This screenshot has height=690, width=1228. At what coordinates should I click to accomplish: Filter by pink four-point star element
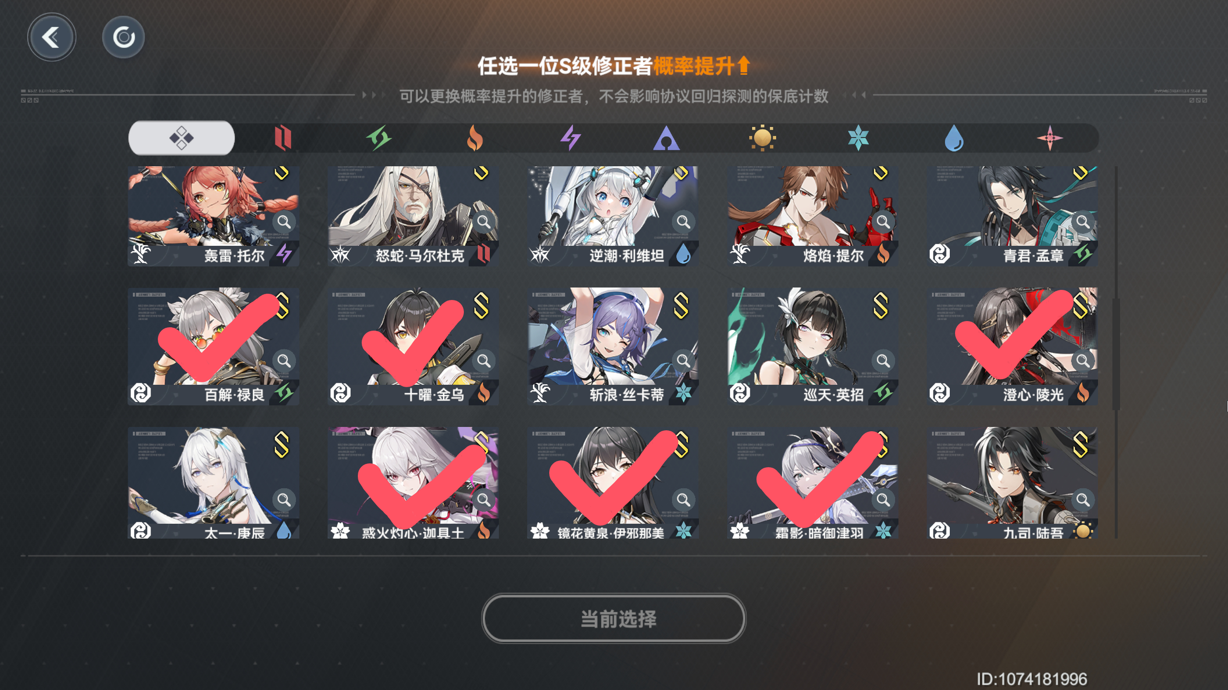(x=1050, y=138)
